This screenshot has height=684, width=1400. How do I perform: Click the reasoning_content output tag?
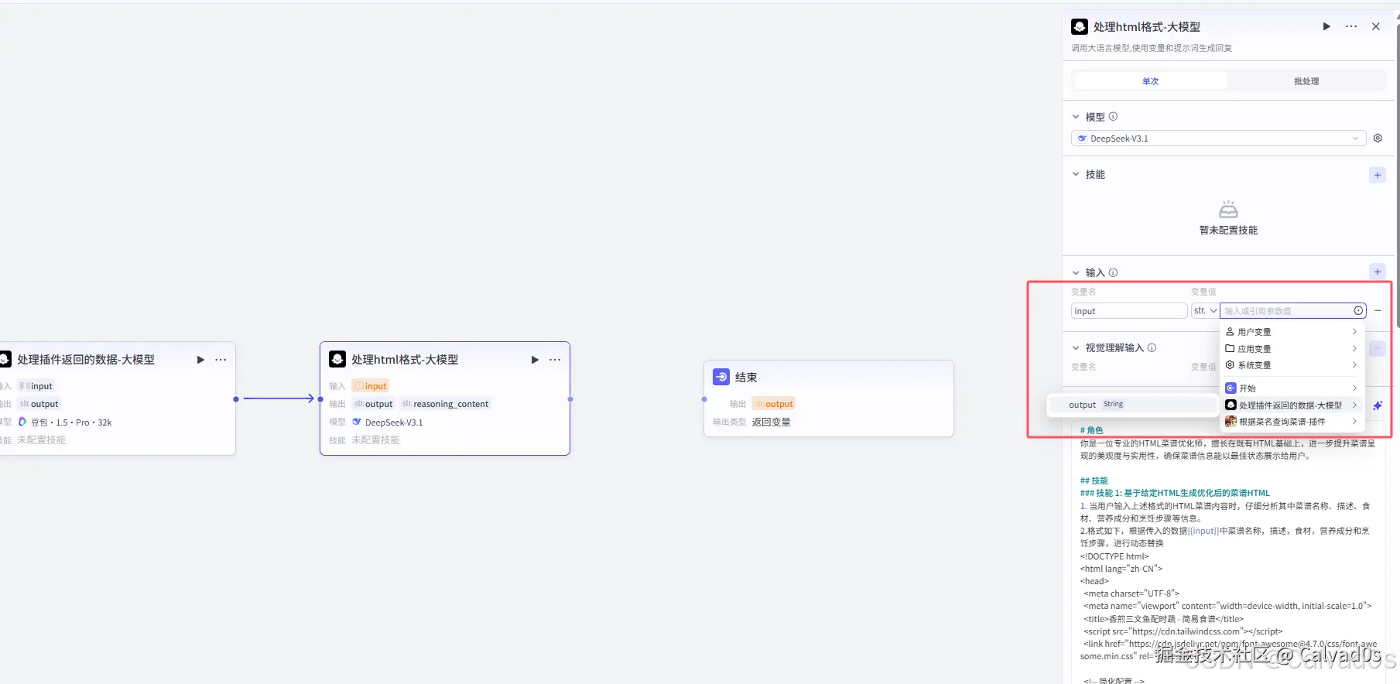click(x=445, y=404)
